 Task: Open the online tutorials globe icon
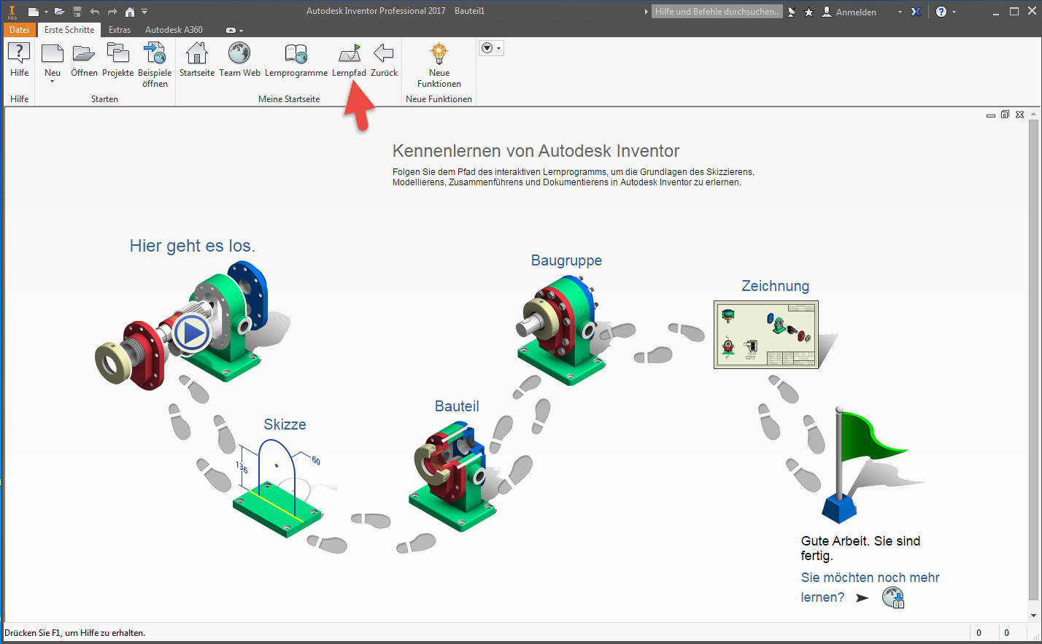(x=893, y=598)
